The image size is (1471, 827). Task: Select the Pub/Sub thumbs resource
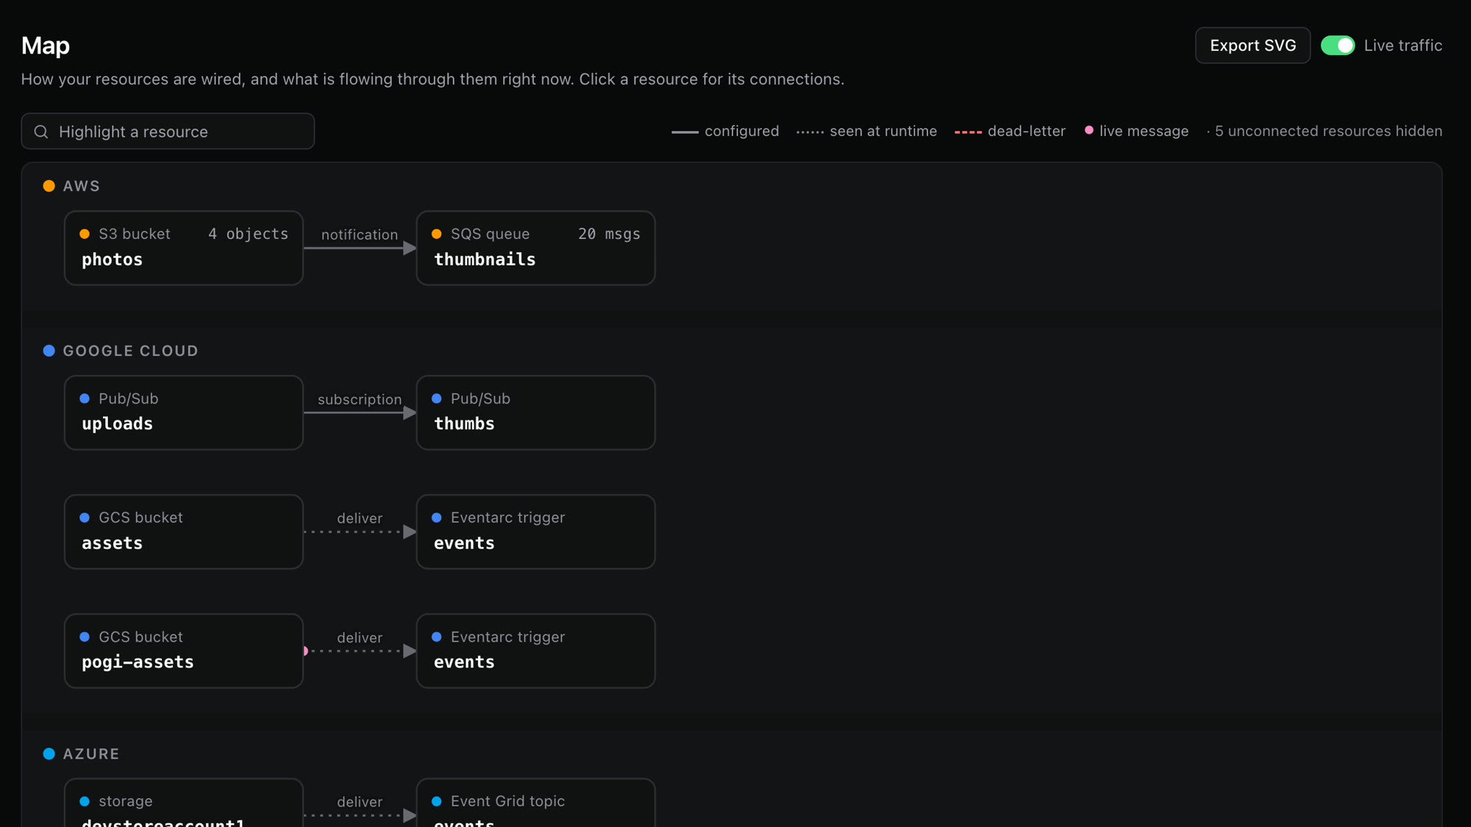pyautogui.click(x=535, y=412)
